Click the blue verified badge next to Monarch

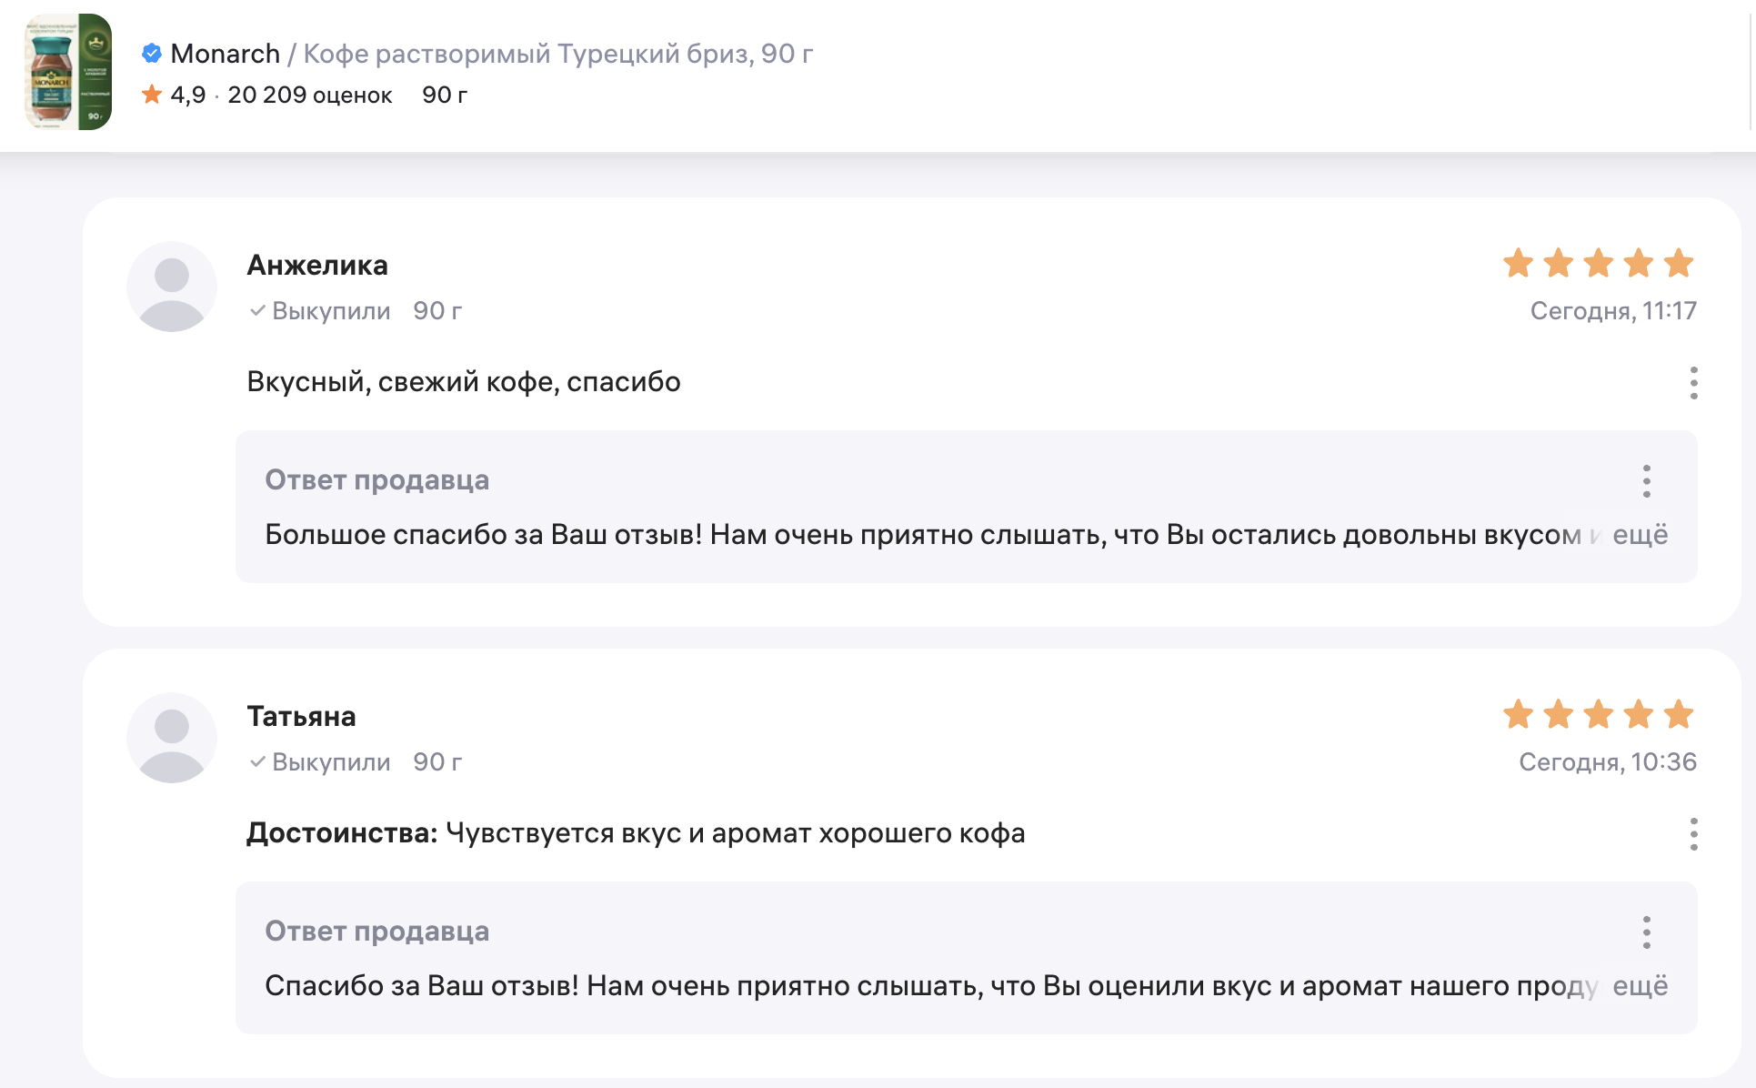coord(152,54)
